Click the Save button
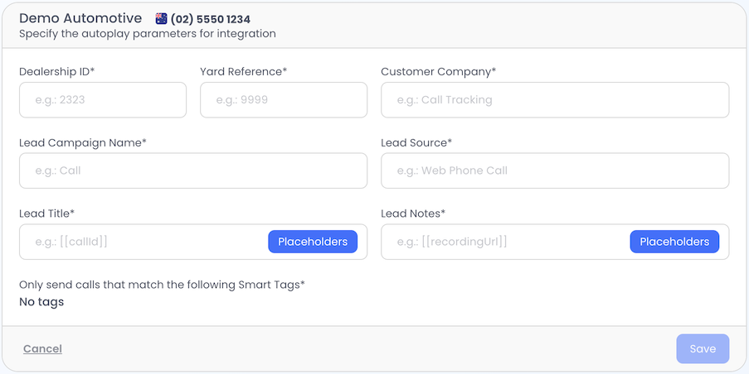The width and height of the screenshot is (749, 374). click(703, 348)
